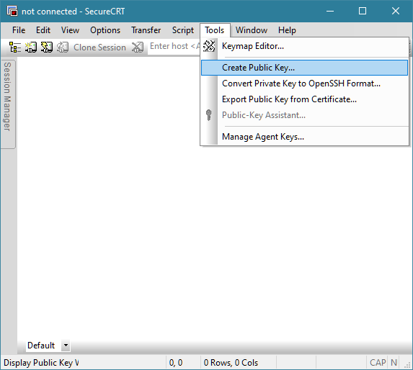Click the Public-Key Assistant key icon
413x370 pixels.
[208, 115]
